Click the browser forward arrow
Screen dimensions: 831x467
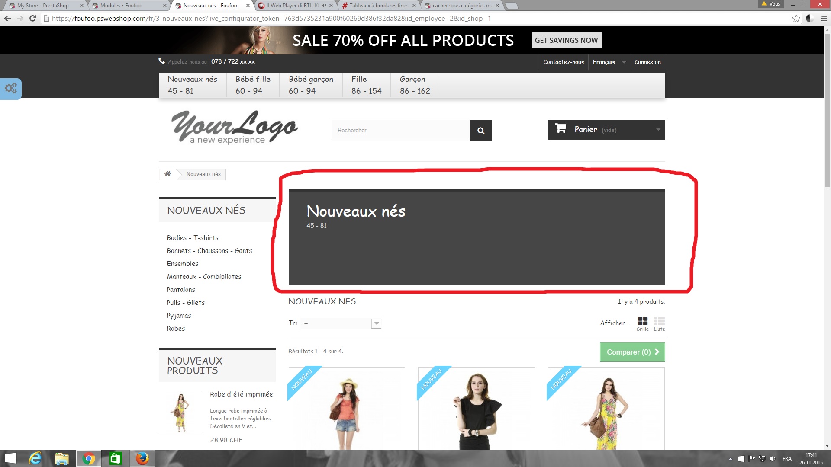coord(20,18)
